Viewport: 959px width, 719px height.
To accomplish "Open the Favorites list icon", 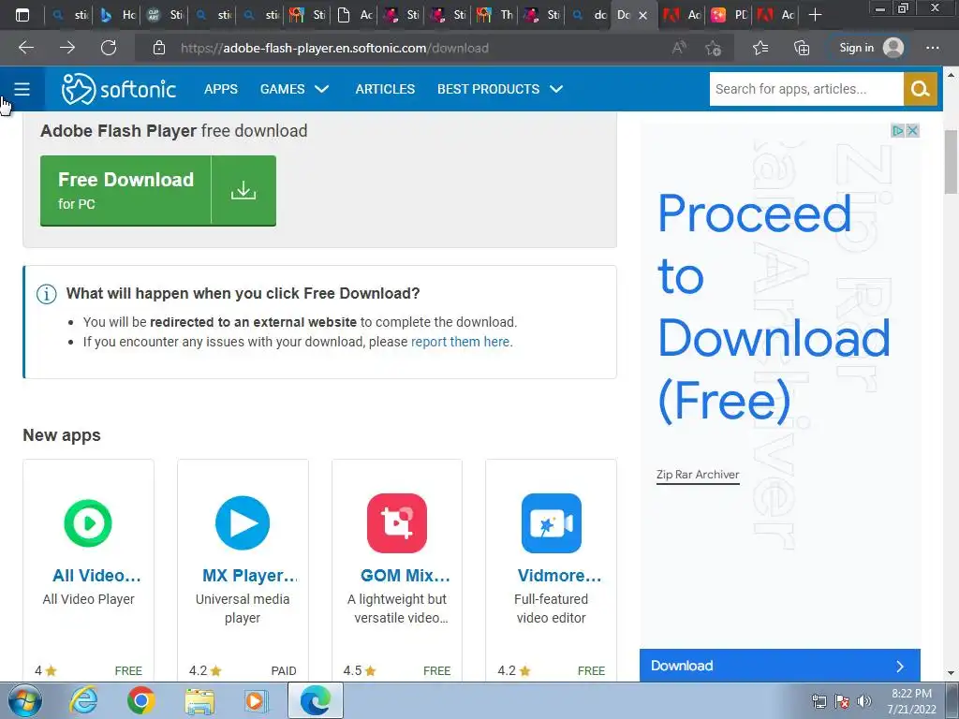I will (x=760, y=48).
